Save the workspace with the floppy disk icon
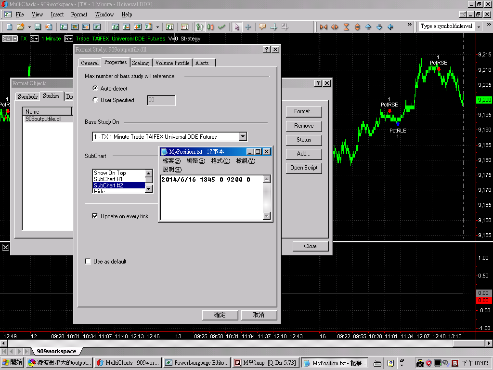 pos(38,27)
